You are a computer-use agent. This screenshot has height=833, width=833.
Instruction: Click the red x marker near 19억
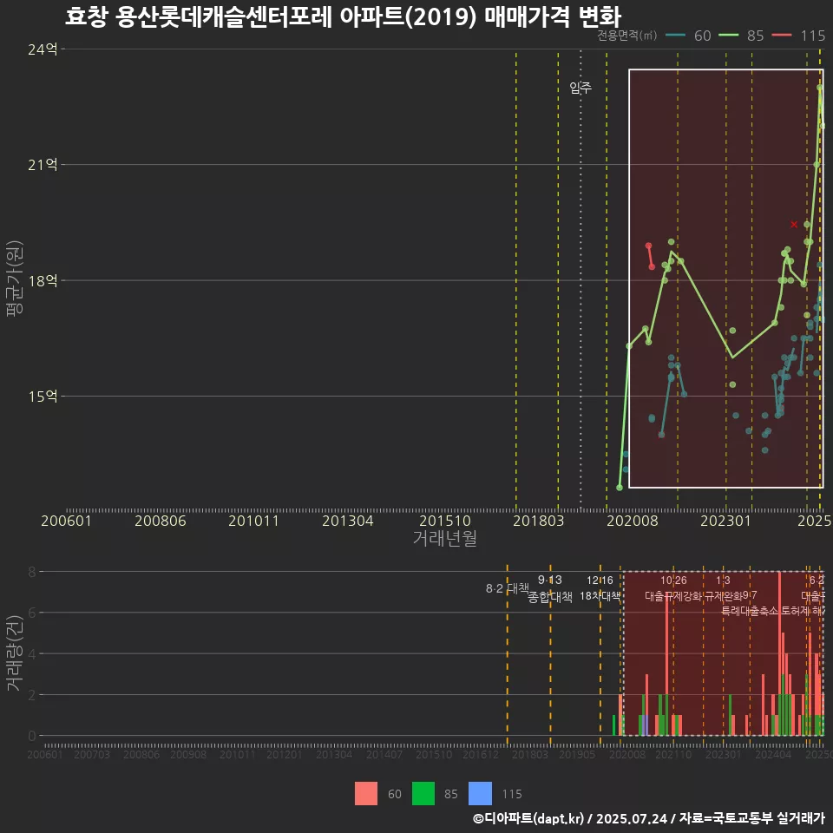794,225
